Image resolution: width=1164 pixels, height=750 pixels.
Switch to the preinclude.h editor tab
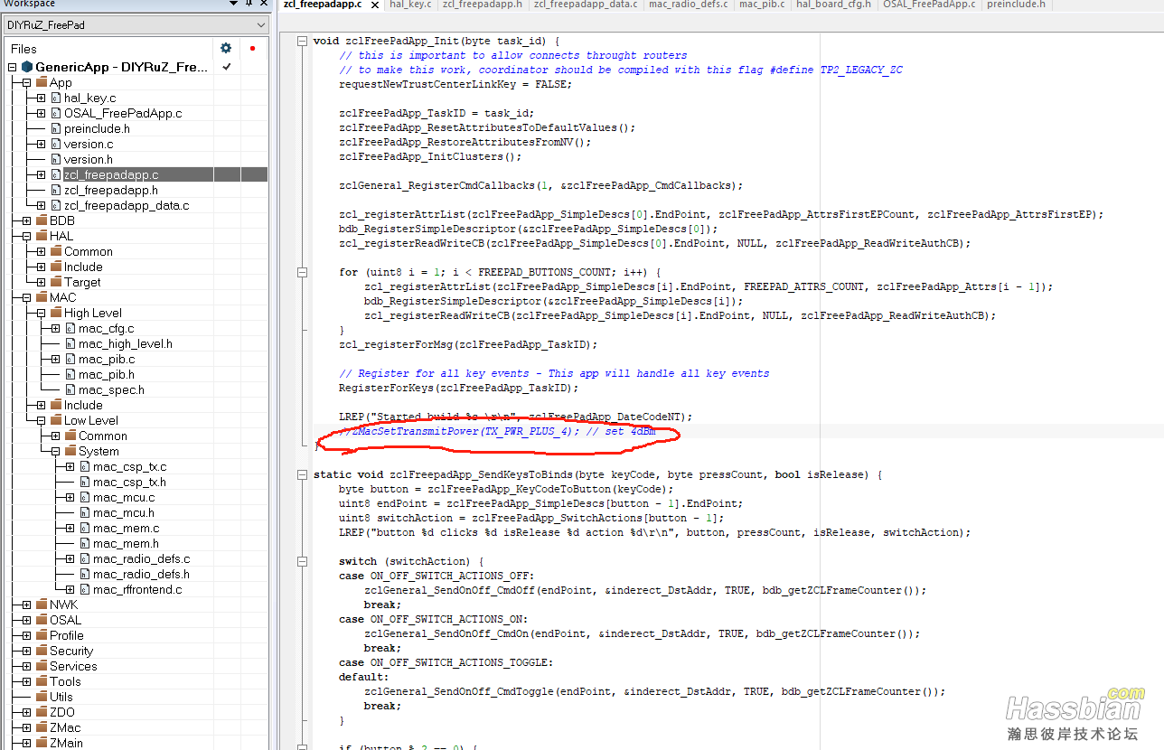[x=1016, y=5]
